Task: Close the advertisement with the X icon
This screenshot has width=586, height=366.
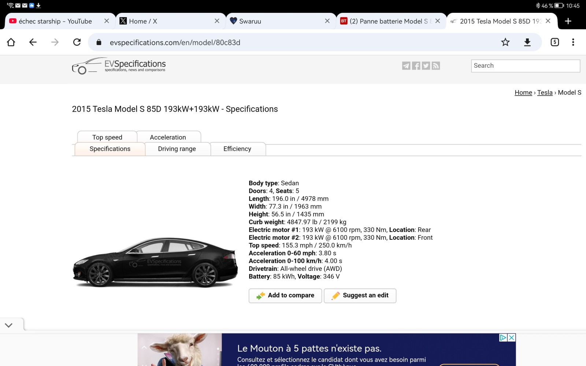Action: (x=512, y=337)
